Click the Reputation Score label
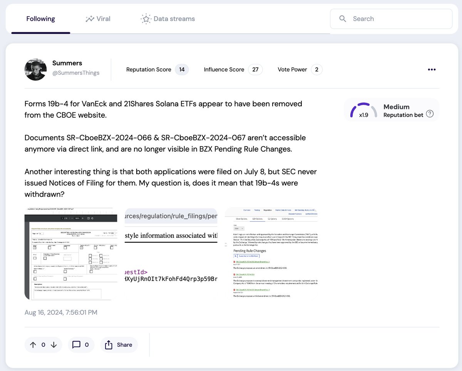The image size is (462, 371). pos(149,70)
